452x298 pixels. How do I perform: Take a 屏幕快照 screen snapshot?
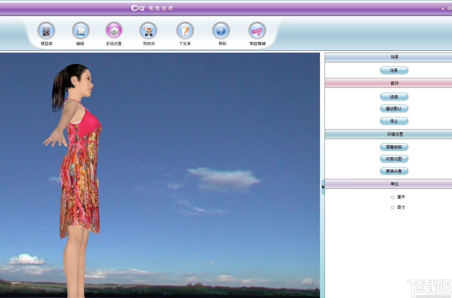click(x=394, y=147)
